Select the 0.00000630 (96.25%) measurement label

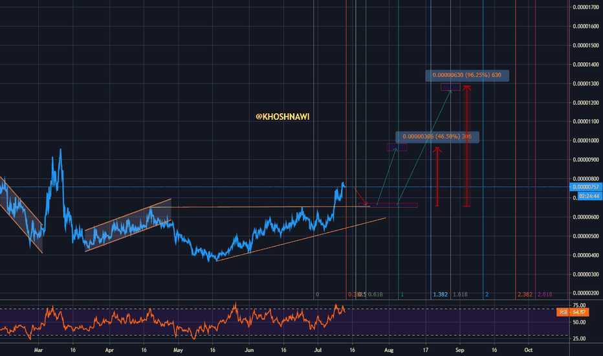(x=467, y=75)
